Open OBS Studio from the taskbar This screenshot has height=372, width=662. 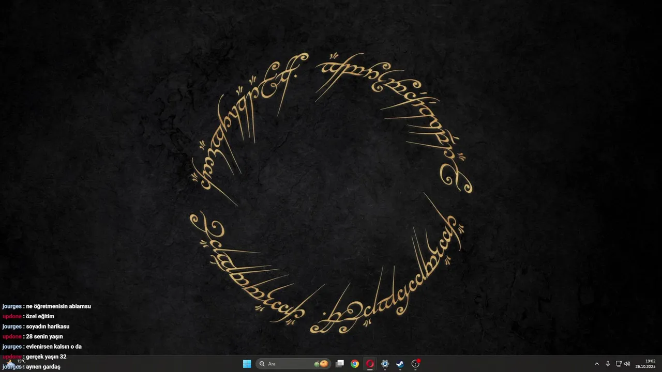(x=415, y=364)
